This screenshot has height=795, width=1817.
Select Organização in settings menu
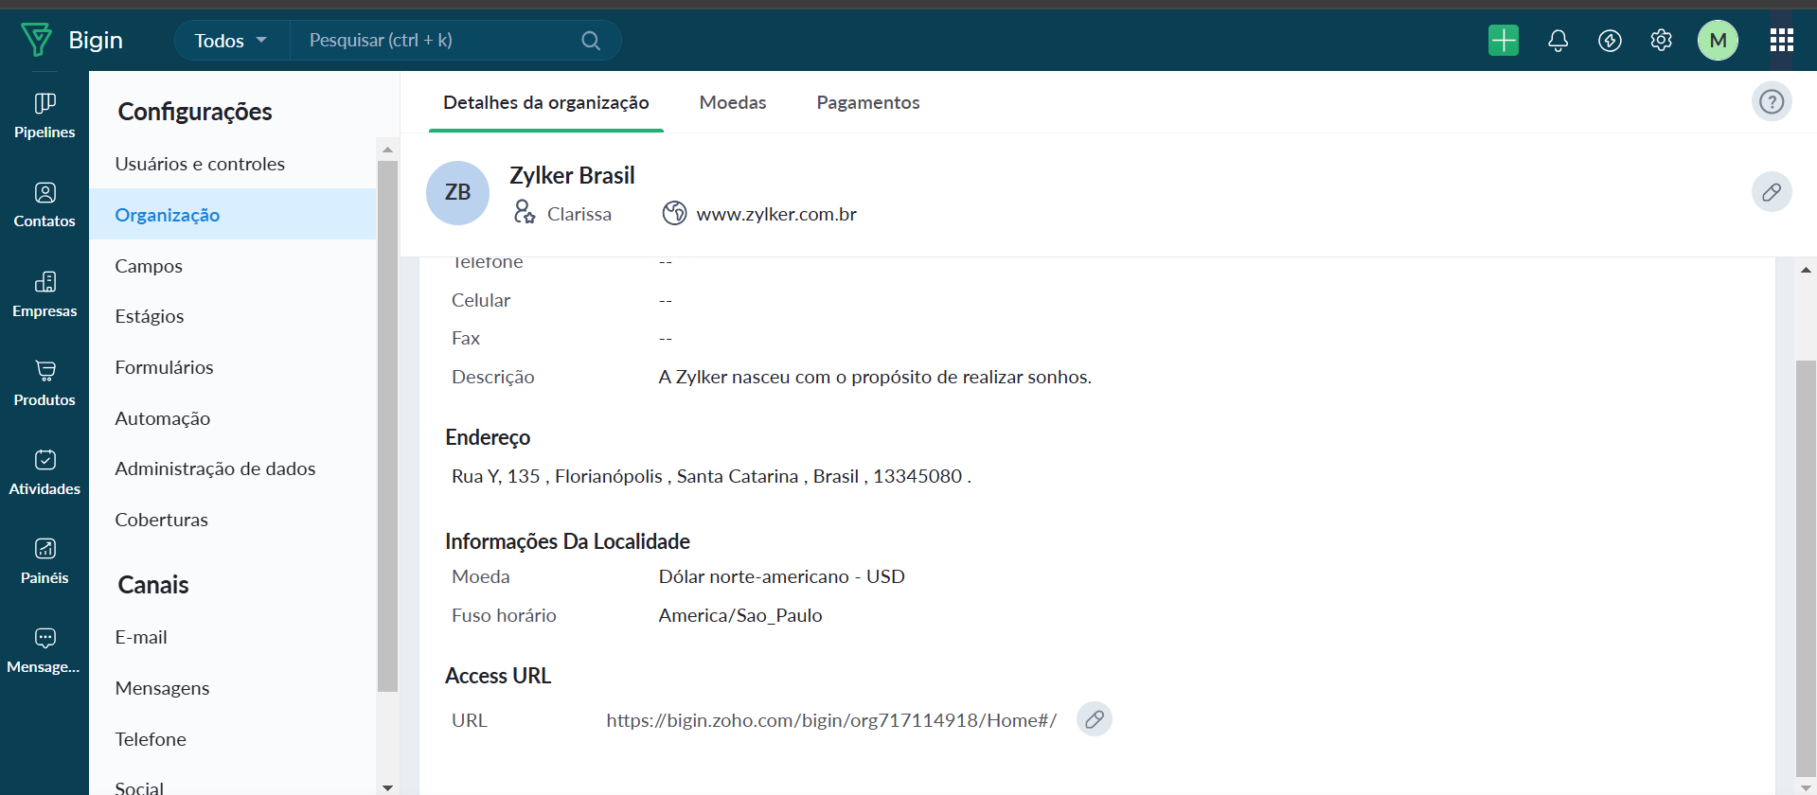click(x=233, y=214)
